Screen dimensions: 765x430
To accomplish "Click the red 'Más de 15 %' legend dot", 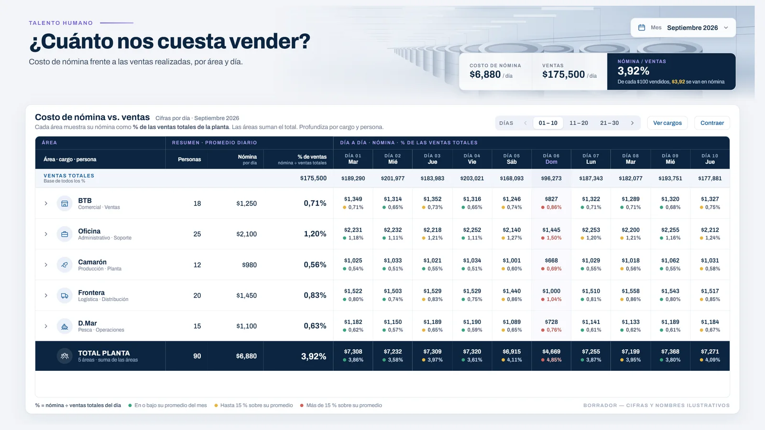I will [x=302, y=406].
